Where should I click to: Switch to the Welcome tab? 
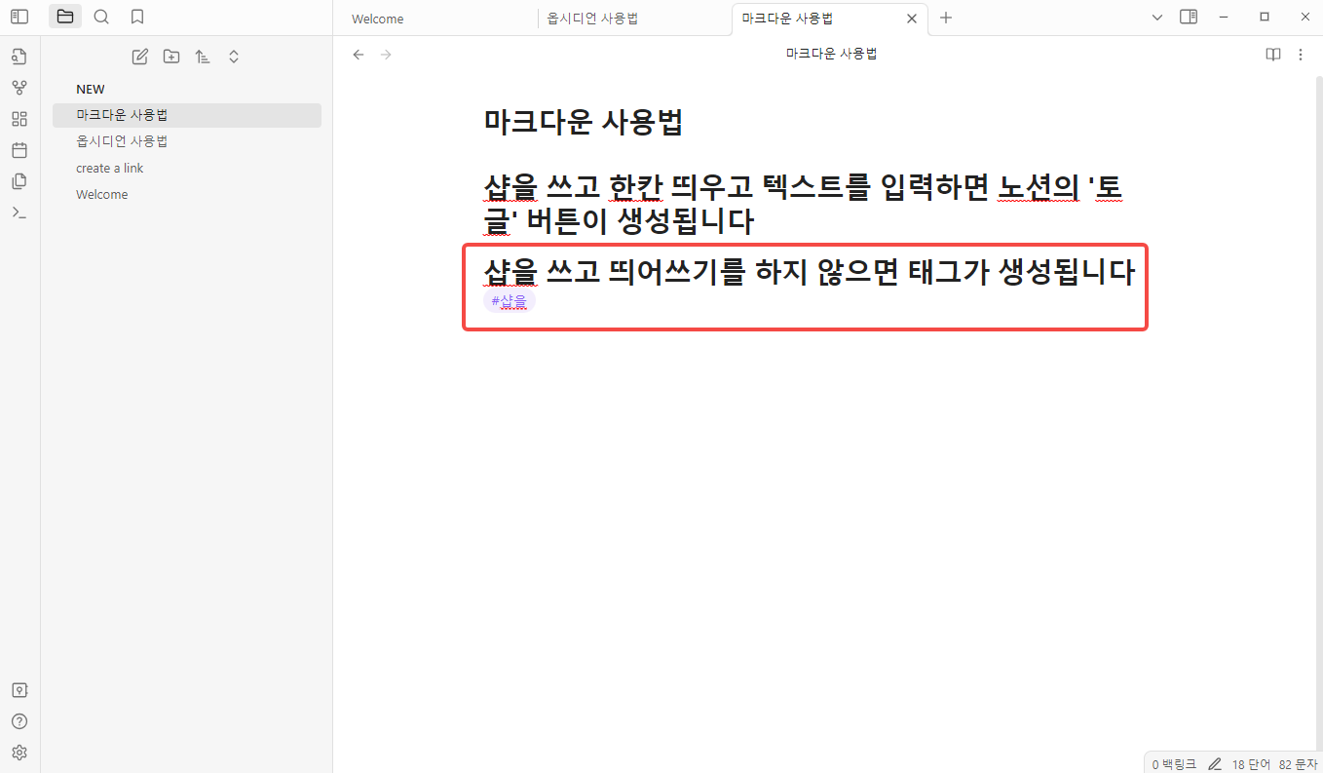378,19
